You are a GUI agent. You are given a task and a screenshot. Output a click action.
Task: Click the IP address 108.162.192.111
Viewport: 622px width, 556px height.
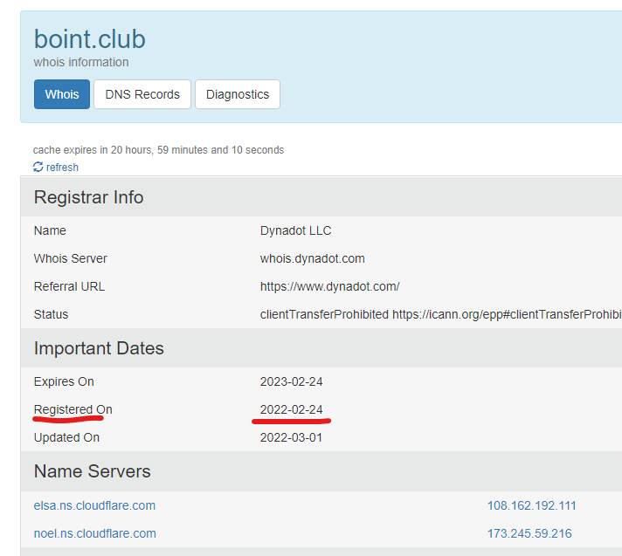[x=531, y=505]
